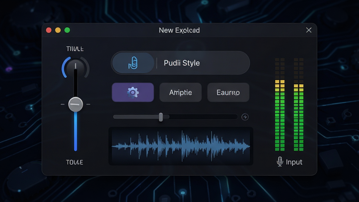Screen dimensions: 359x202
Task: Click the yellow window button
Action: click(x=58, y=30)
